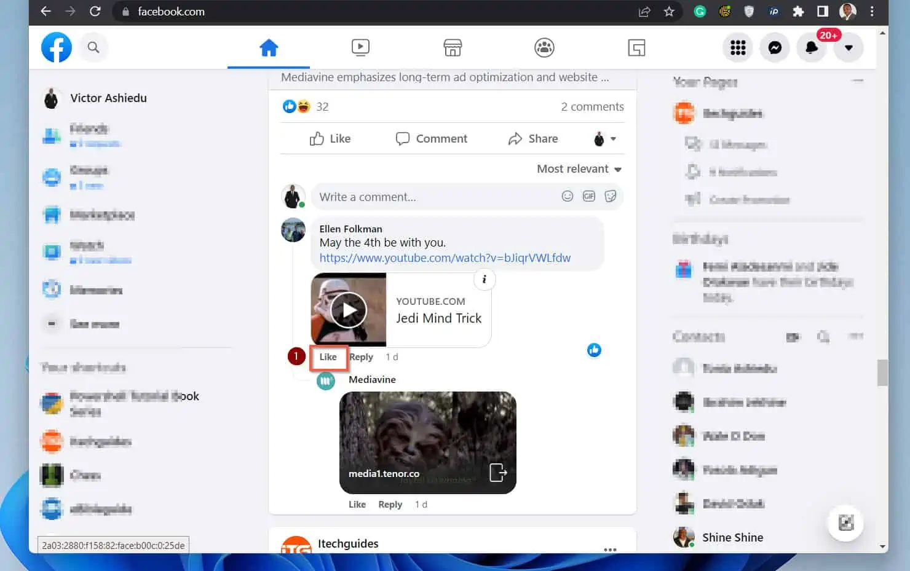Add a GIF to the comment

coord(589,196)
